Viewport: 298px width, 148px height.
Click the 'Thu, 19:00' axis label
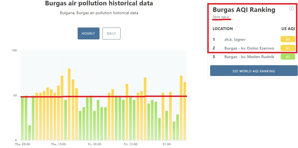coord(59,144)
